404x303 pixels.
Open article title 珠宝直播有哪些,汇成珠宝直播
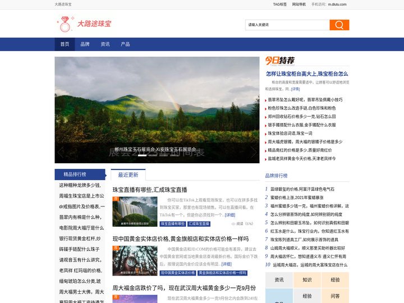pos(150,190)
